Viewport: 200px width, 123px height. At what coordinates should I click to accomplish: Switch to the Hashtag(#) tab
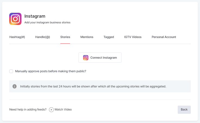(17, 37)
